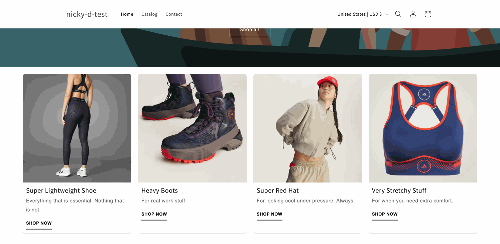
Task: Open the red cap model image
Action: 307,128
